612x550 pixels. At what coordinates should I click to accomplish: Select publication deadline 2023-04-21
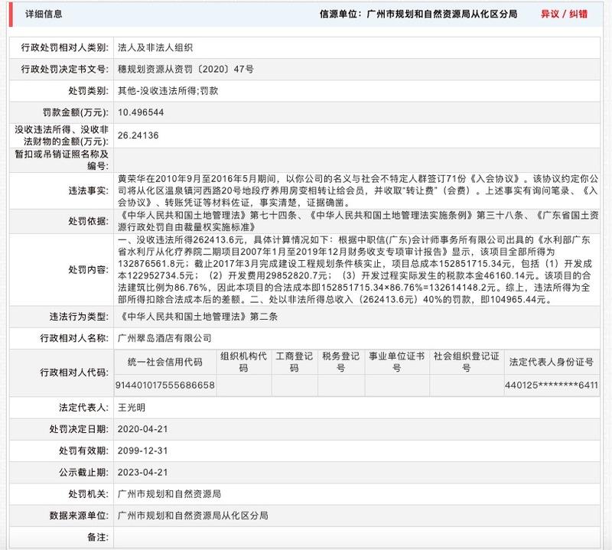(143, 472)
